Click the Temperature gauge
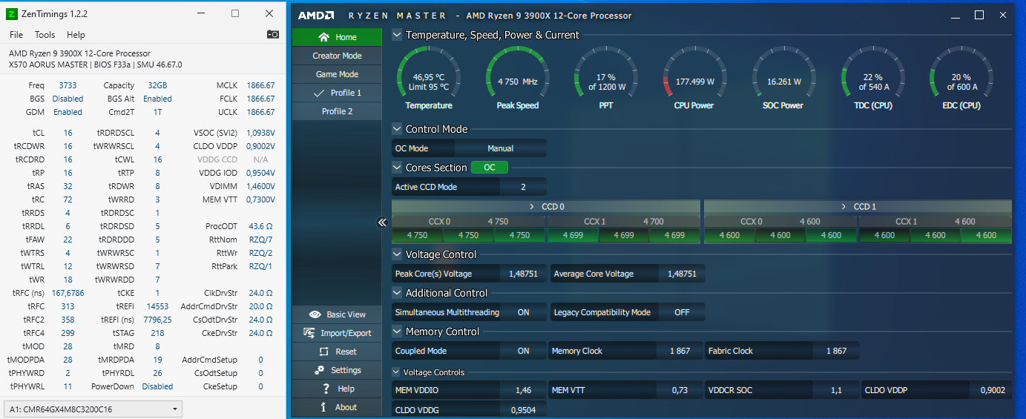Image resolution: width=1026 pixels, height=419 pixels. (x=429, y=78)
